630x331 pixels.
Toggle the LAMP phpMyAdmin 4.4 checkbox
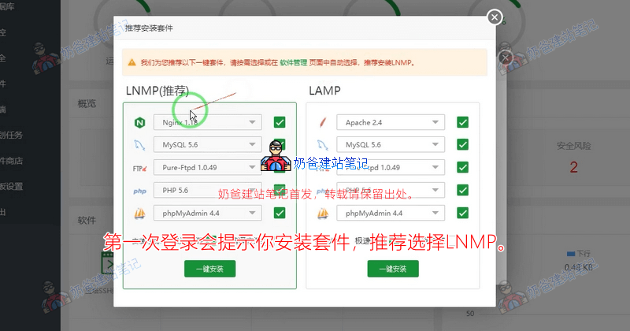tap(463, 213)
